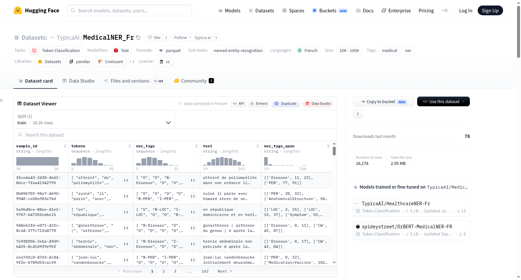Open the API button
Viewport: 521px width, 280px height.
(x=238, y=103)
